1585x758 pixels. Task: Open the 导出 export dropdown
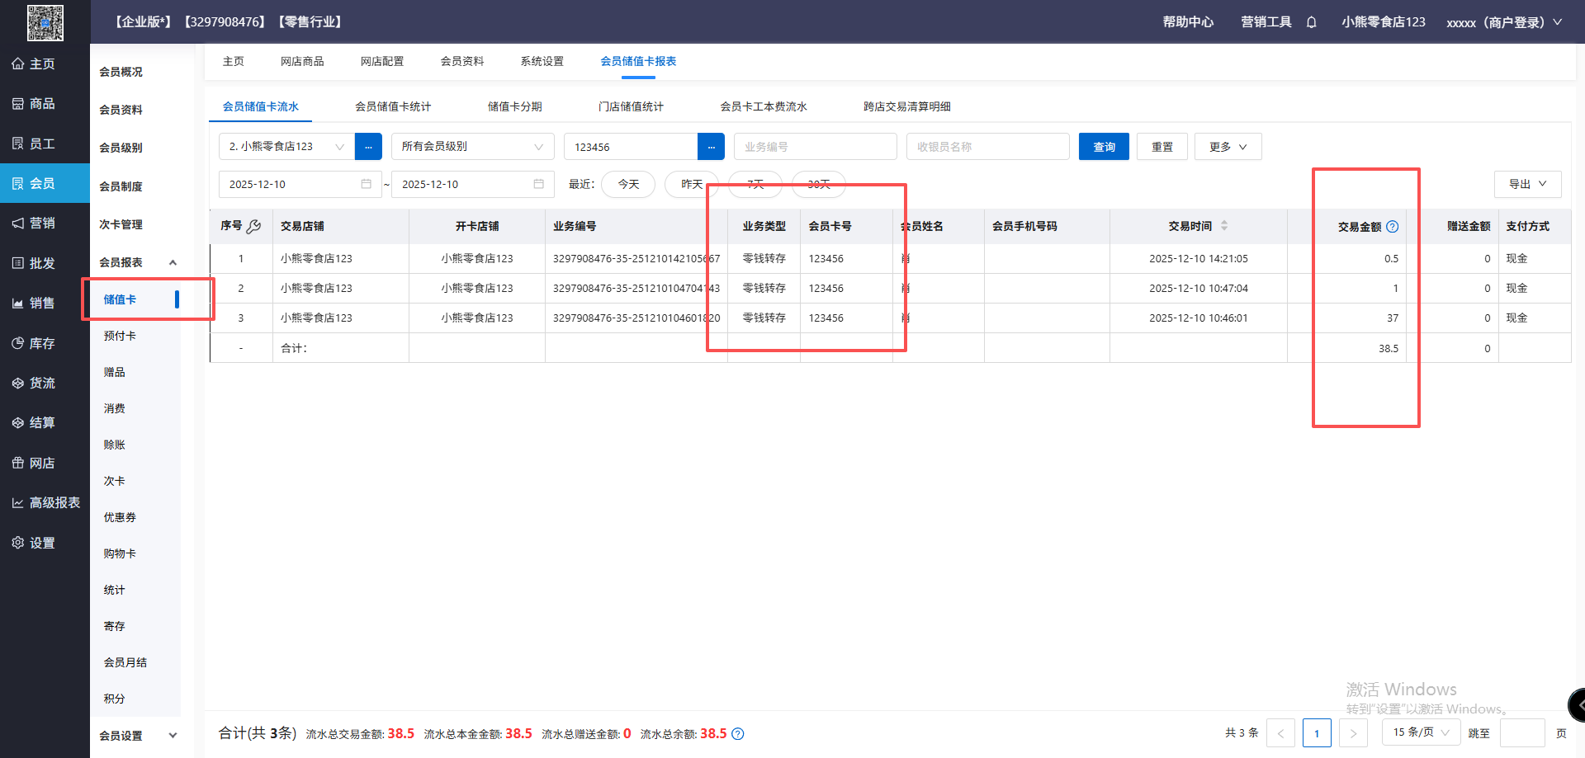[1527, 184]
